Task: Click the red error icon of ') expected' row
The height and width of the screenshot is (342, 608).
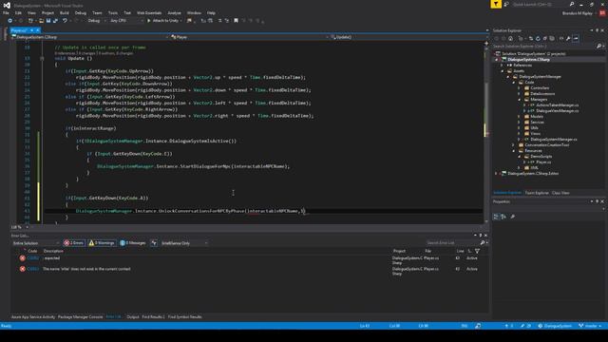Action: click(23, 258)
